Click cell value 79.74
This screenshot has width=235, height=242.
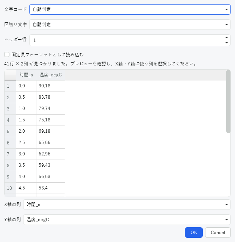50,109
